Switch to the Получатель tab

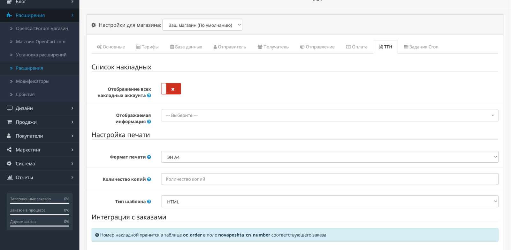(x=273, y=47)
